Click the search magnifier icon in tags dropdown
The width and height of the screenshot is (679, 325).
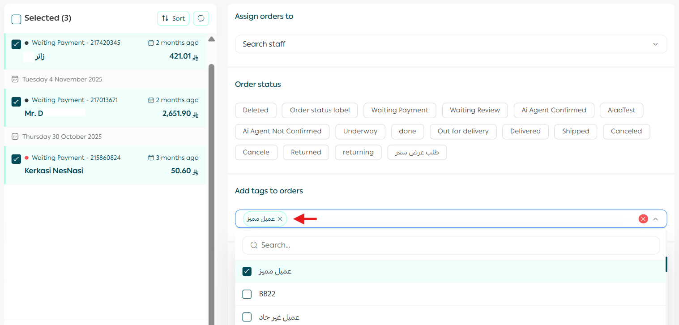254,245
